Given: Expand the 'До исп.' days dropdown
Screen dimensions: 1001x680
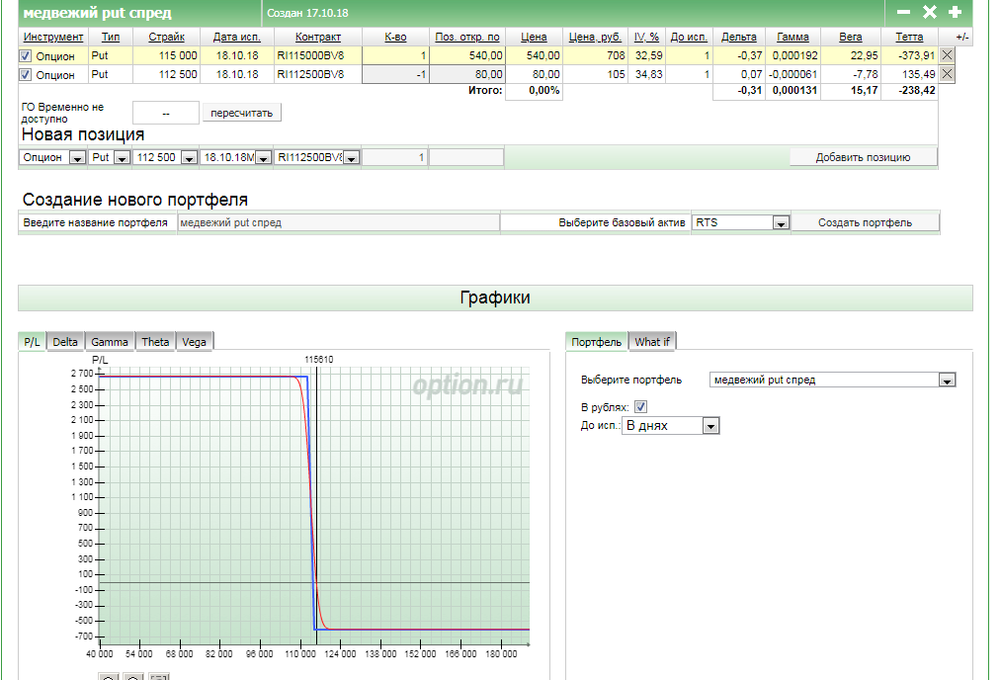Looking at the screenshot, I should 709,426.
